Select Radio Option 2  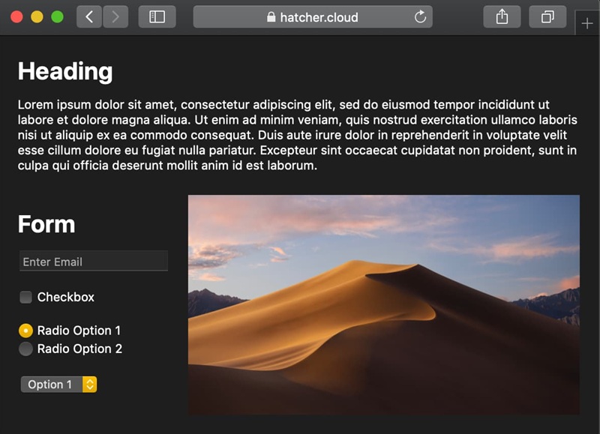point(25,349)
